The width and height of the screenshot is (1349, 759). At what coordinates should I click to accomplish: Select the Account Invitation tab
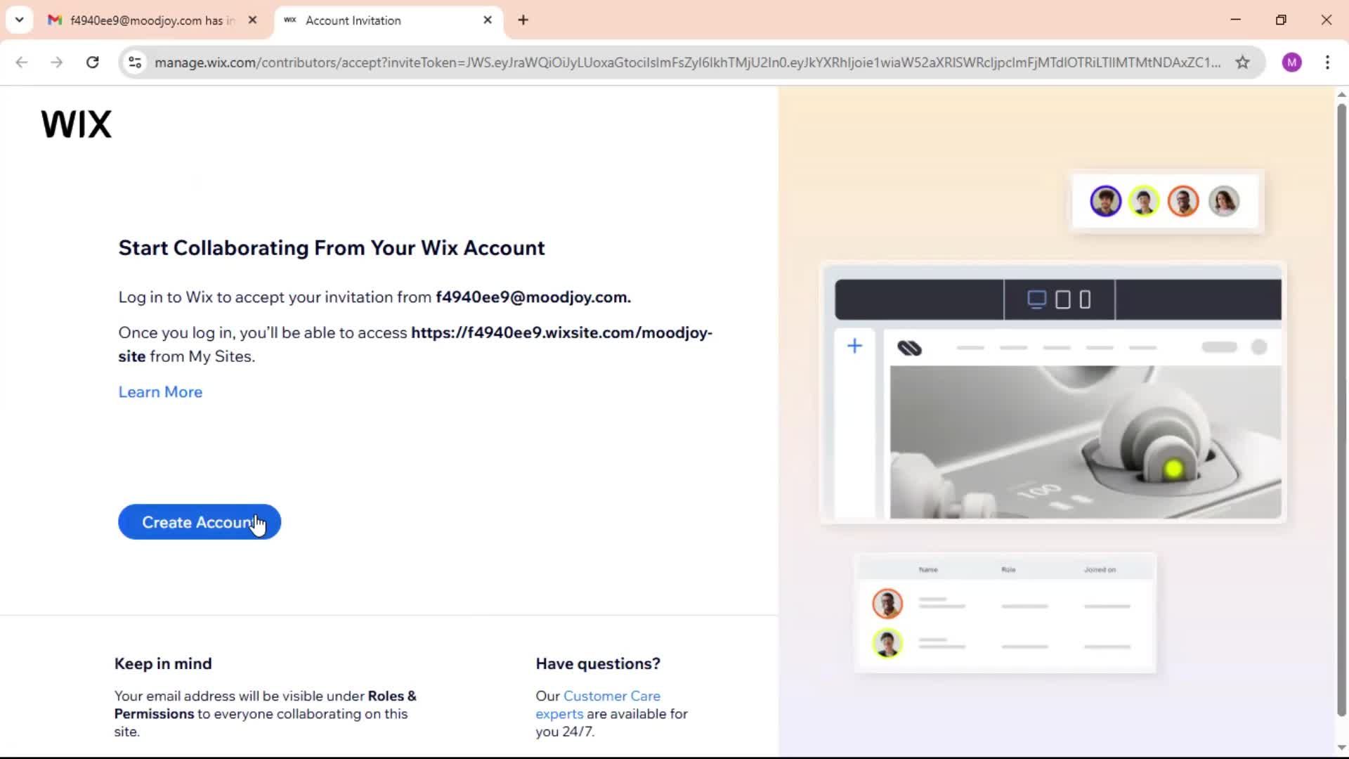pyautogui.click(x=389, y=20)
